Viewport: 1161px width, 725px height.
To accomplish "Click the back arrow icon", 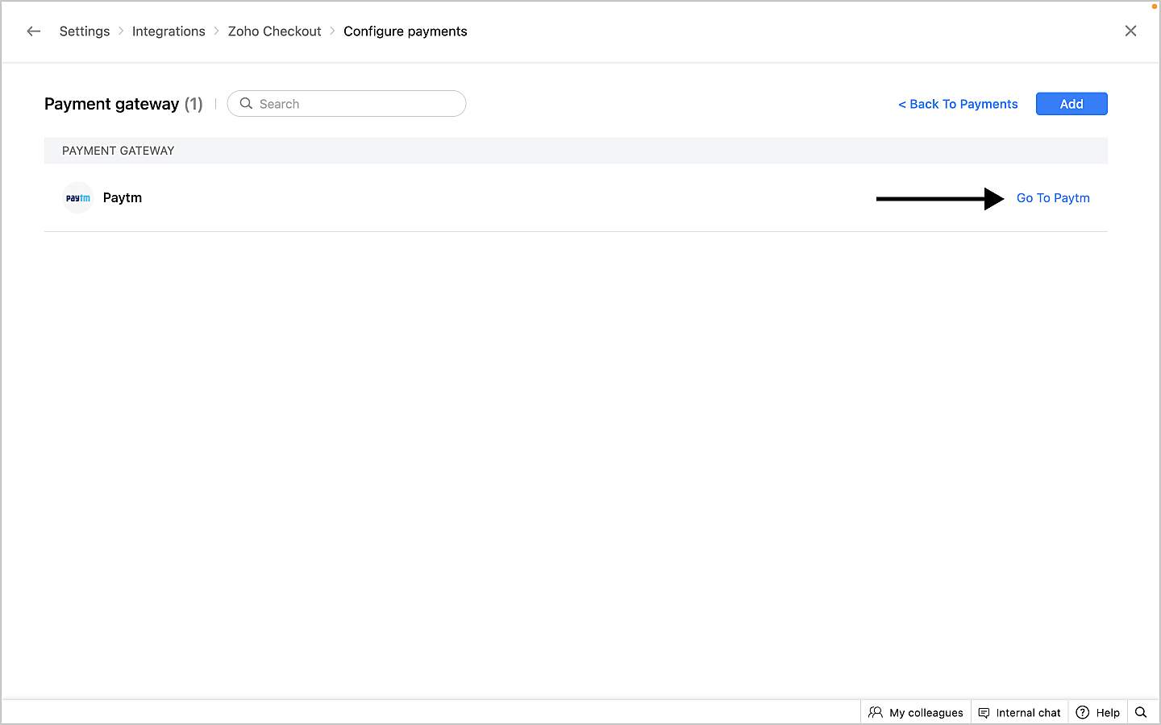I will (34, 31).
